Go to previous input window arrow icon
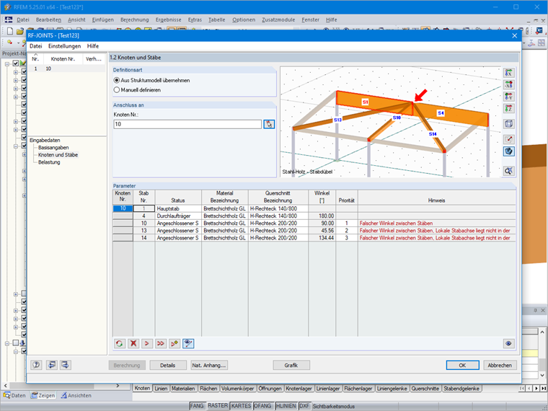This screenshot has width=548, height=411. tap(51, 366)
